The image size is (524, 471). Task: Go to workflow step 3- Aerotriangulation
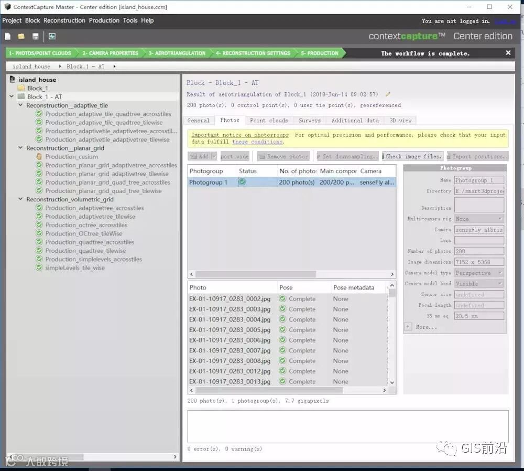[x=177, y=53]
